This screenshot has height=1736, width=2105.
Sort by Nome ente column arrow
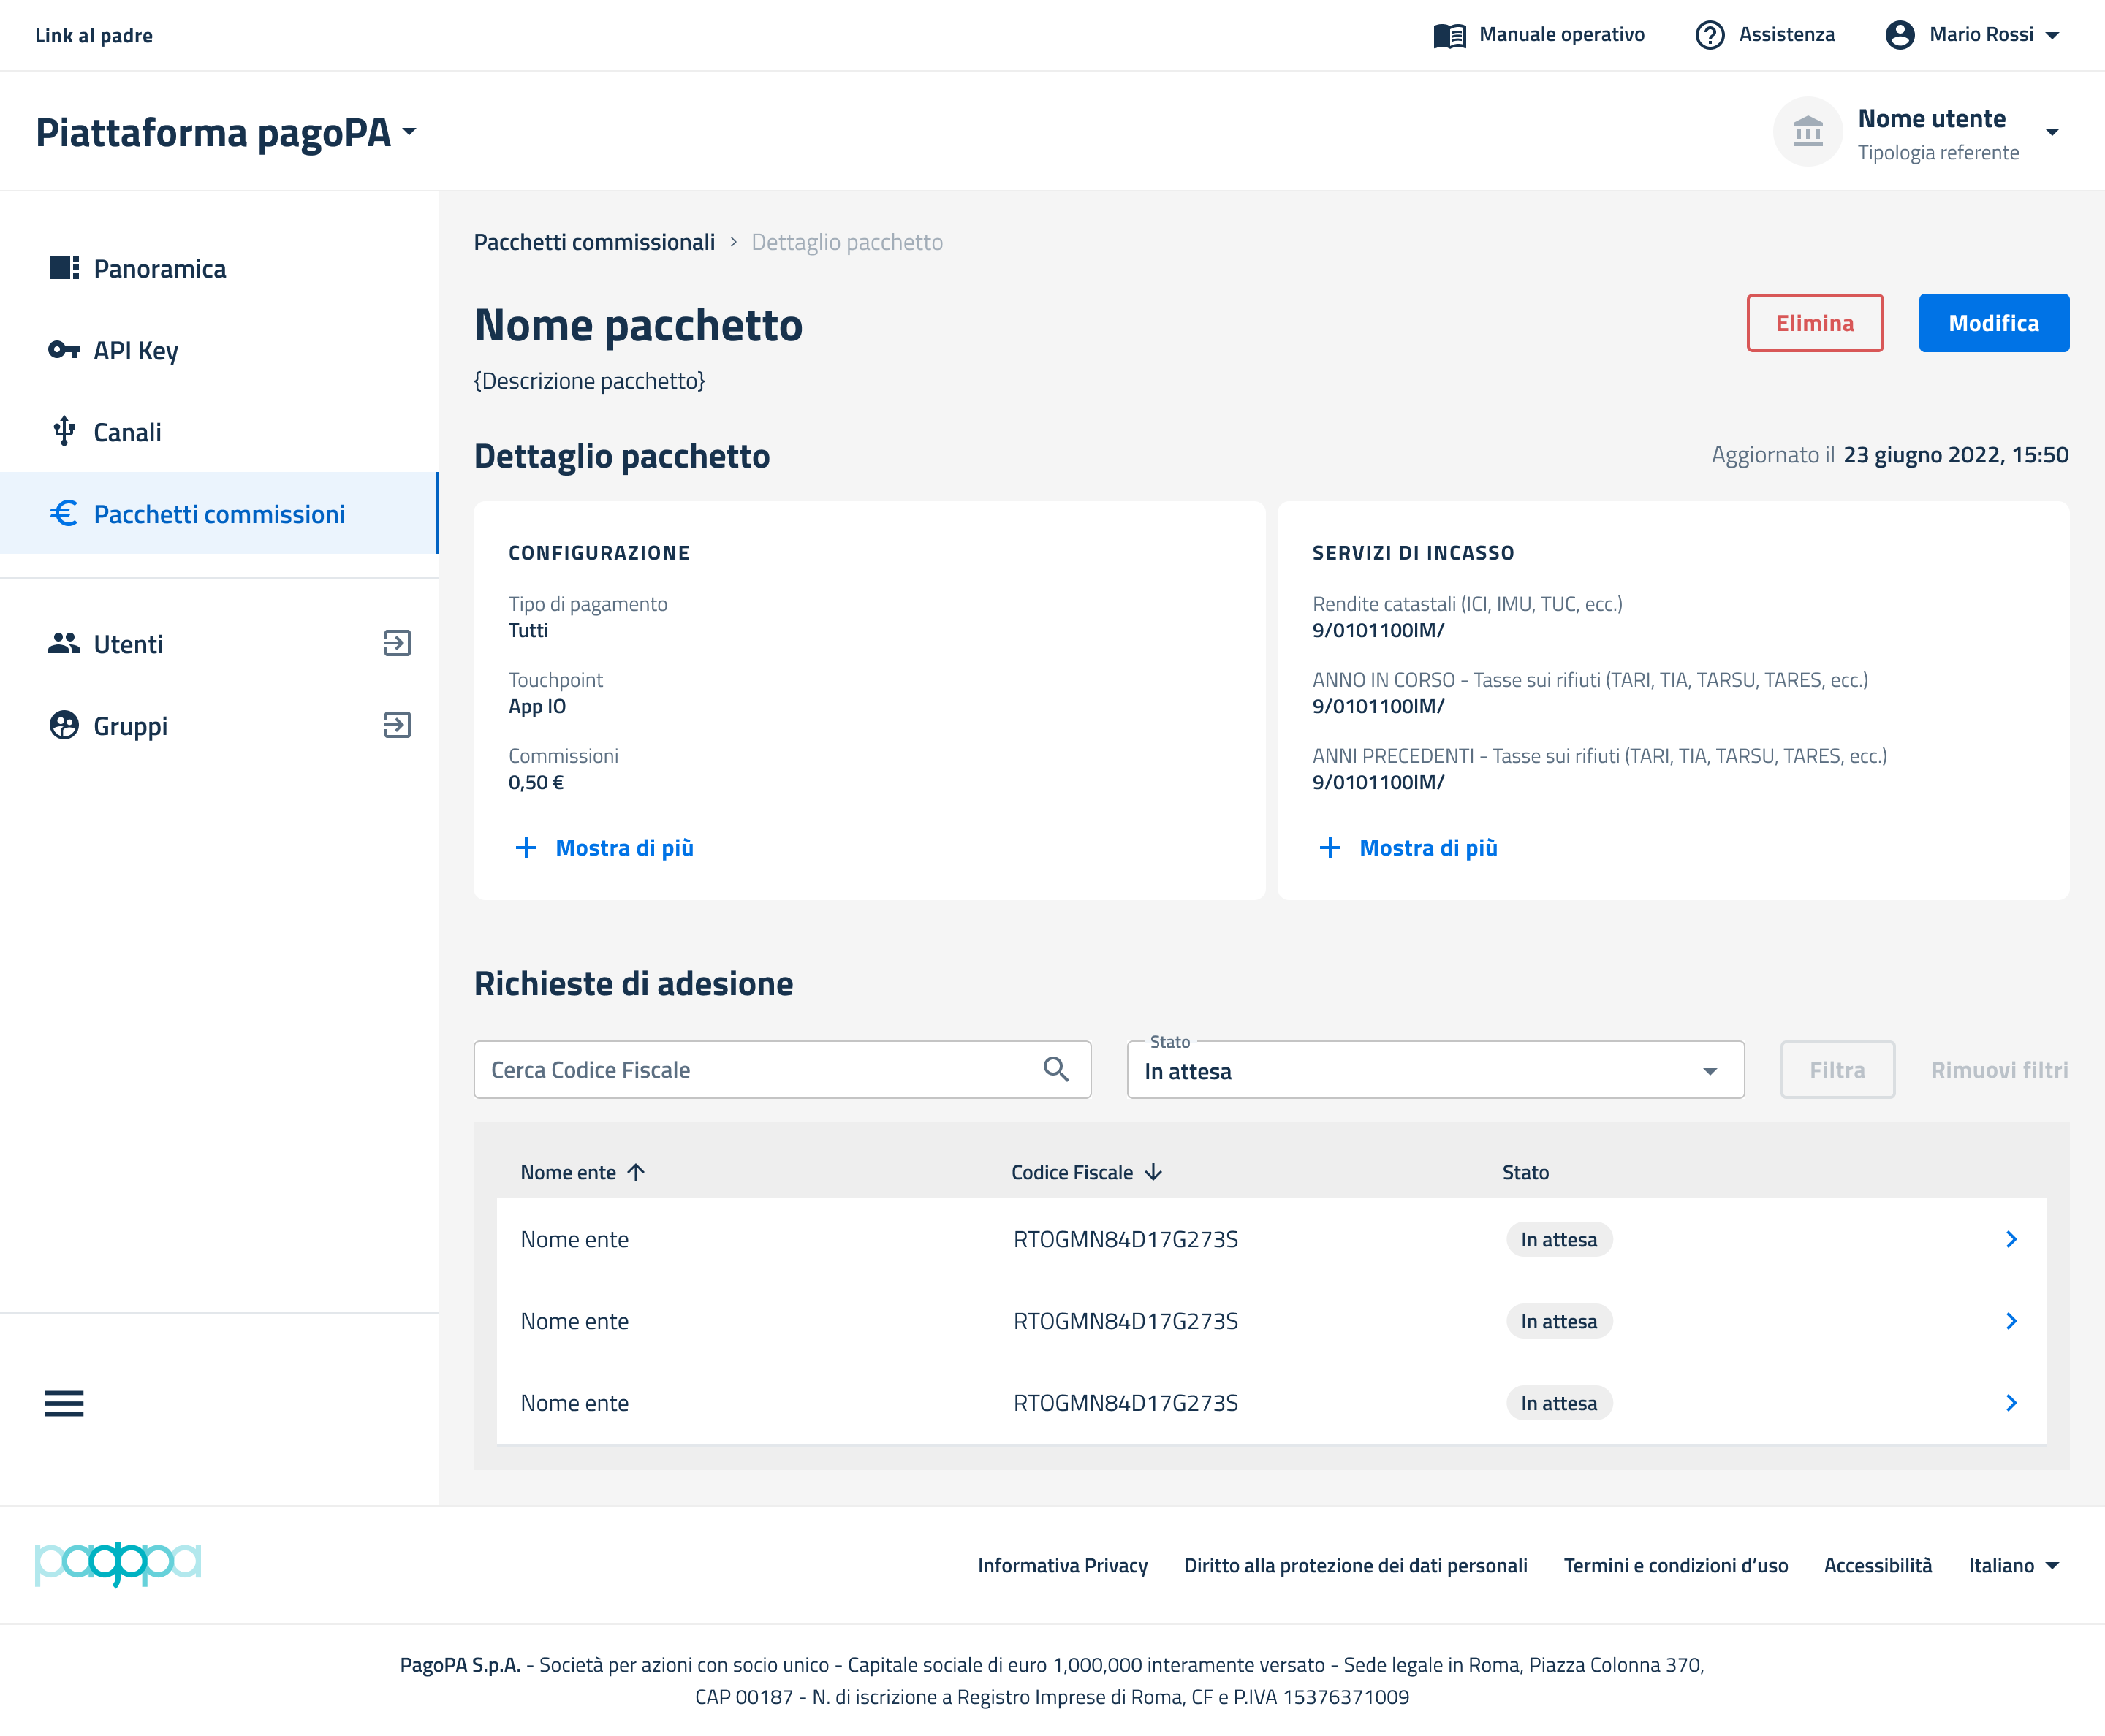[637, 1172]
